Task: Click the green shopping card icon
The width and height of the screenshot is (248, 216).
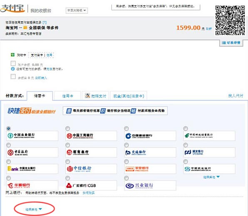Action: click(13, 55)
